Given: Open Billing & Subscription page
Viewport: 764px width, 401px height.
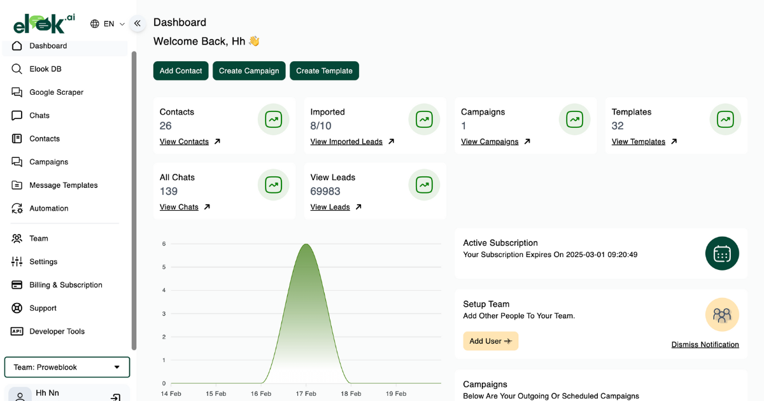Looking at the screenshot, I should pyautogui.click(x=65, y=285).
